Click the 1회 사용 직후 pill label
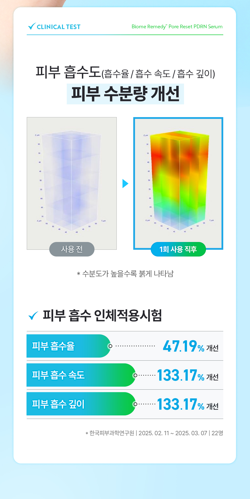250x499 pixels. pos(178,249)
